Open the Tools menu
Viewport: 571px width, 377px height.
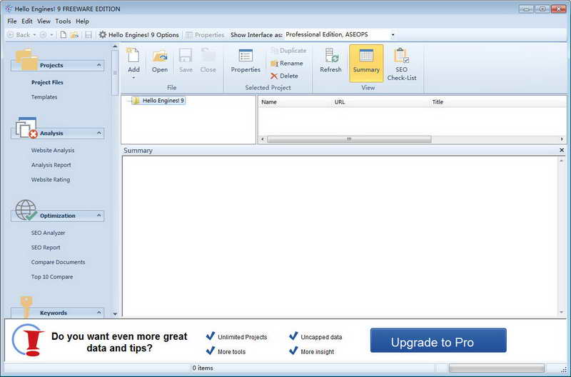[x=63, y=21]
